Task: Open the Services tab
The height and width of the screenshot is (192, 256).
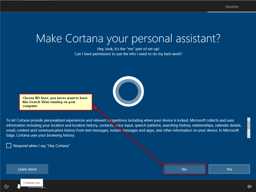Action: pyautogui.click(x=232, y=7)
